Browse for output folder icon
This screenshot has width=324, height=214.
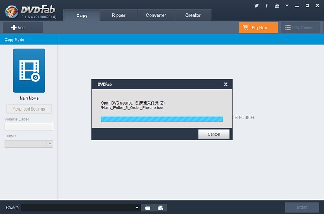click(x=147, y=208)
